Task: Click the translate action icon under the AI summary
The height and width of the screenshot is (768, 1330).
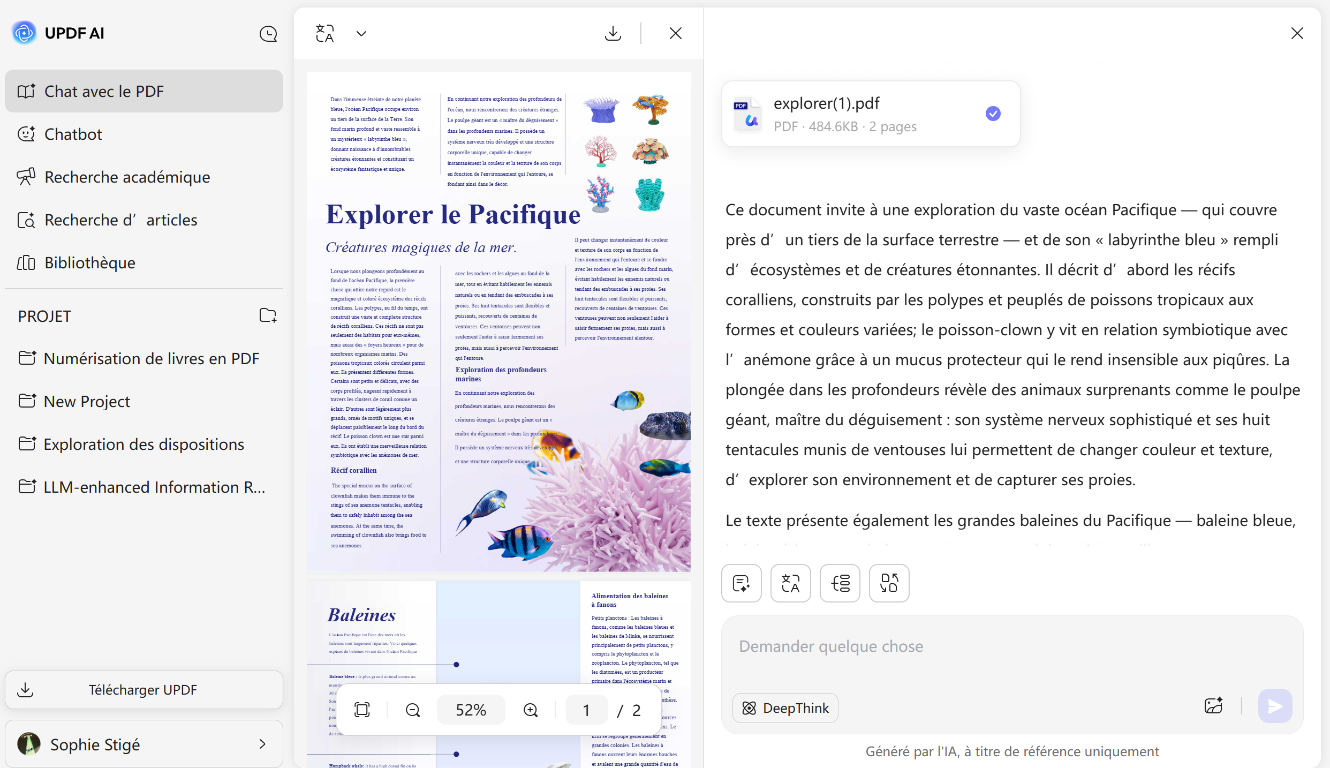Action: coord(790,583)
